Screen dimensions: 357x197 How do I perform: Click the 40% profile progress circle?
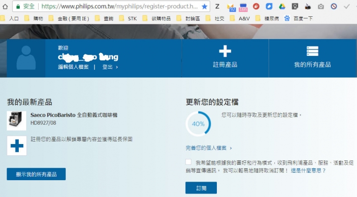coord(198,124)
